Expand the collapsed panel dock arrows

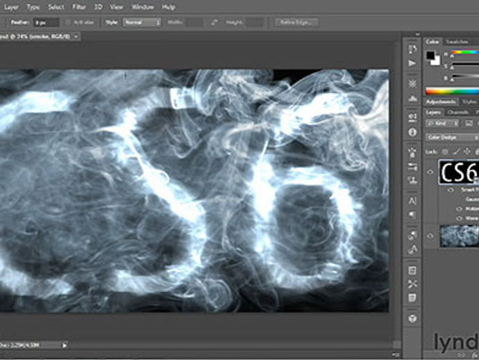coord(418,35)
